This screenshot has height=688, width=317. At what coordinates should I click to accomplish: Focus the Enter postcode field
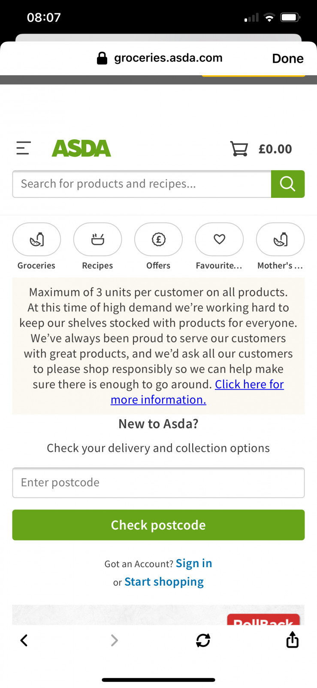pyautogui.click(x=158, y=482)
